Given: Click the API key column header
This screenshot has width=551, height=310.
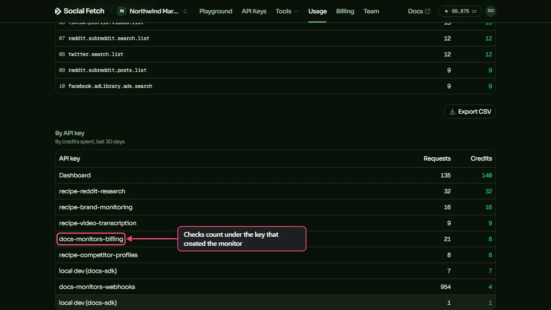Looking at the screenshot, I should [x=70, y=158].
